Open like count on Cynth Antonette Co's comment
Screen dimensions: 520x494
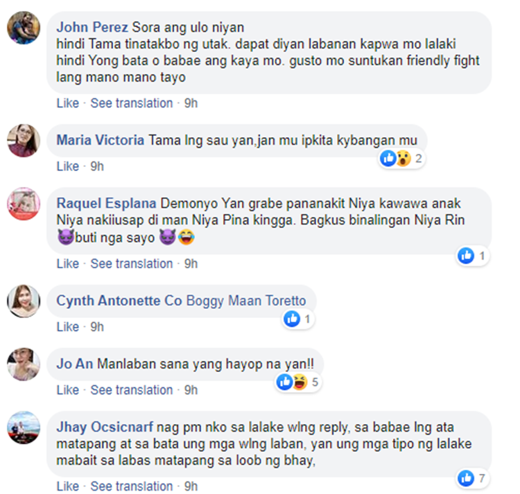(298, 319)
